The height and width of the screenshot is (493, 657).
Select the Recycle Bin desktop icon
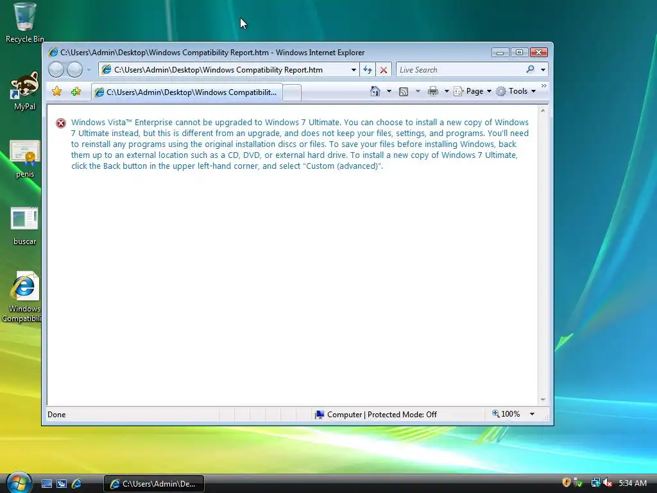pos(25,22)
